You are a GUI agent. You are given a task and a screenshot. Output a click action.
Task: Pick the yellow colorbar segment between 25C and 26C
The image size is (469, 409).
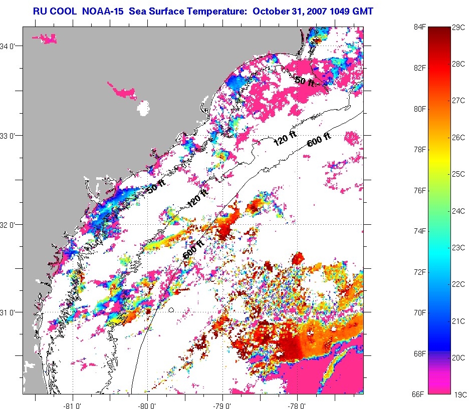pos(439,160)
